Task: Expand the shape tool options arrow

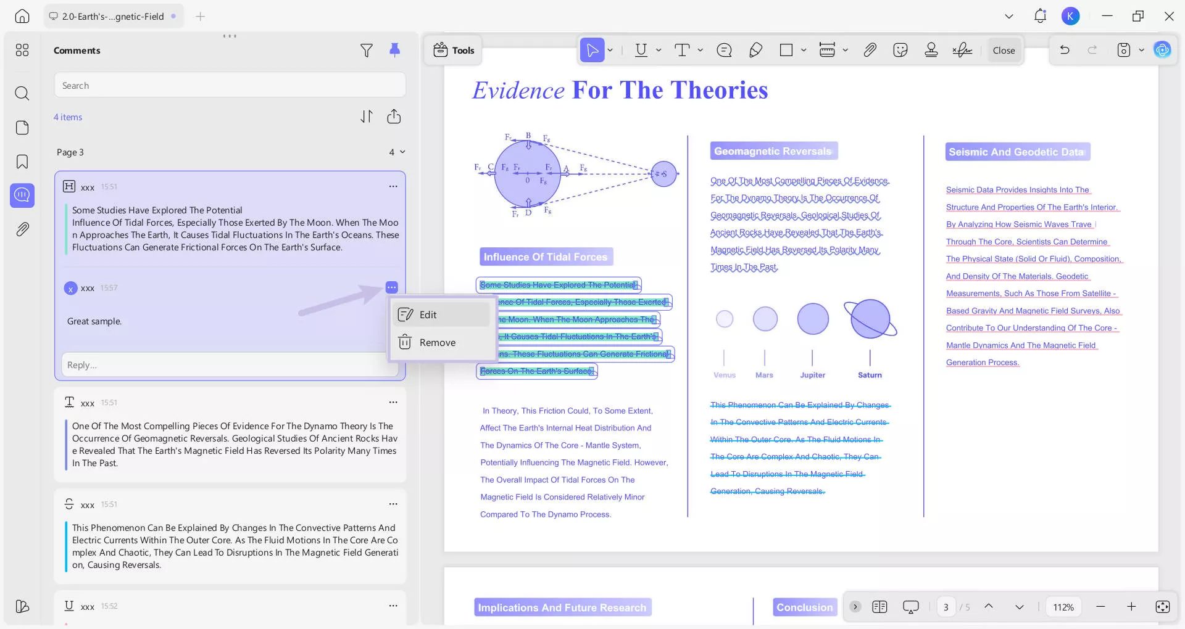Action: click(x=804, y=51)
